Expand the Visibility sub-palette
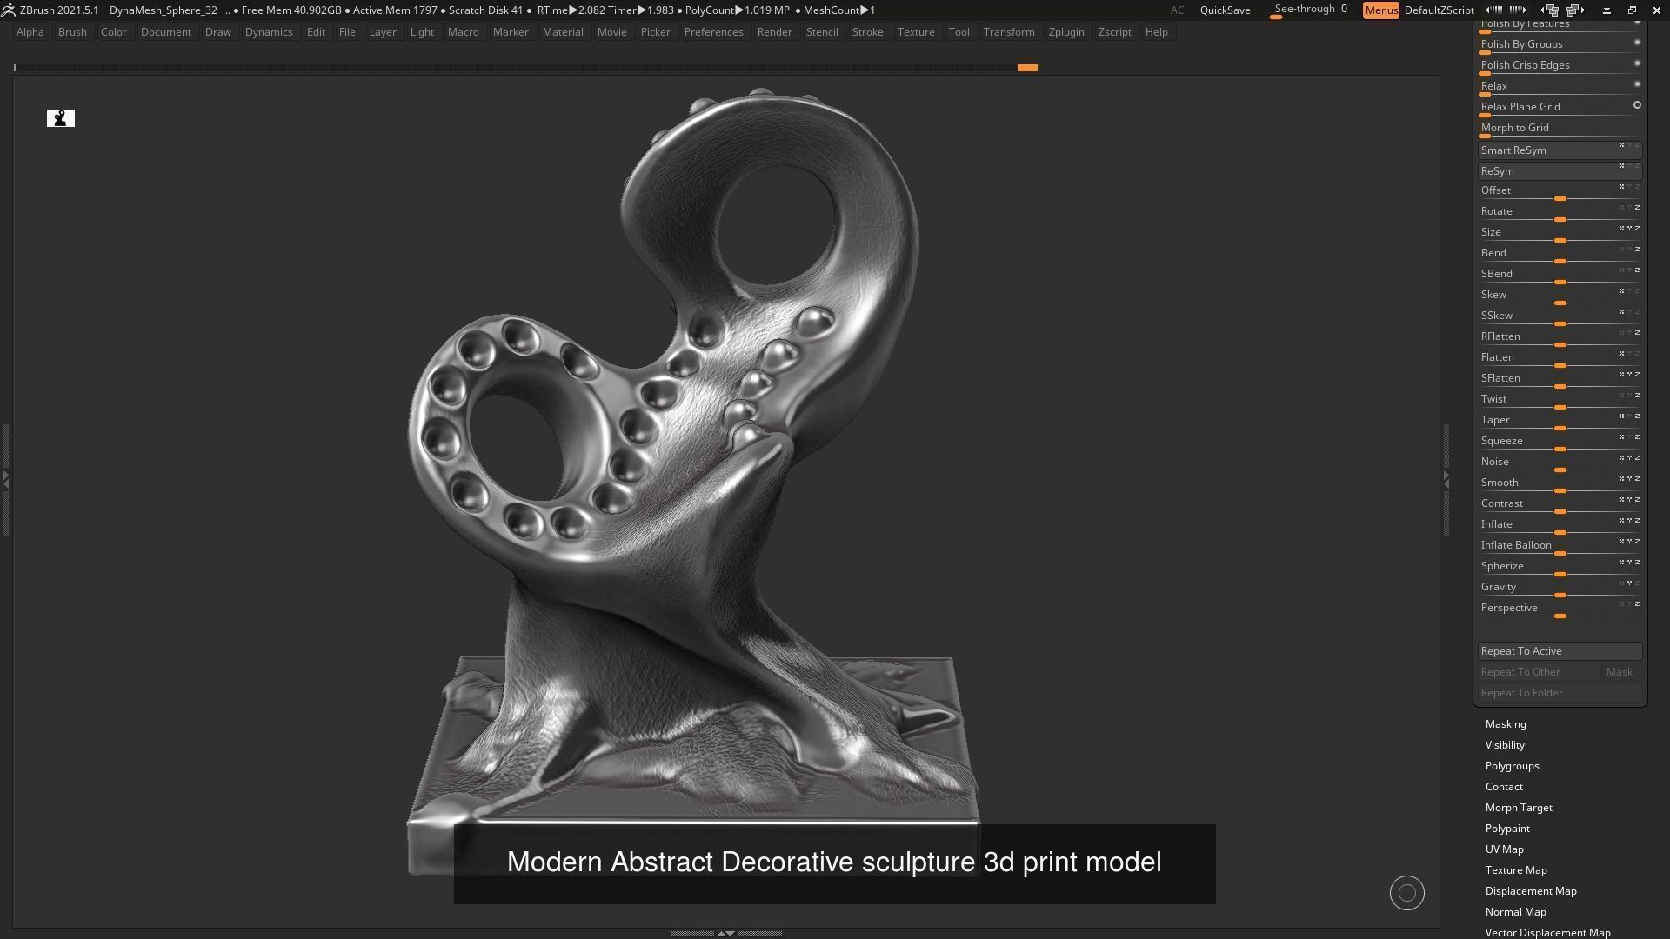1670x939 pixels. click(1505, 745)
